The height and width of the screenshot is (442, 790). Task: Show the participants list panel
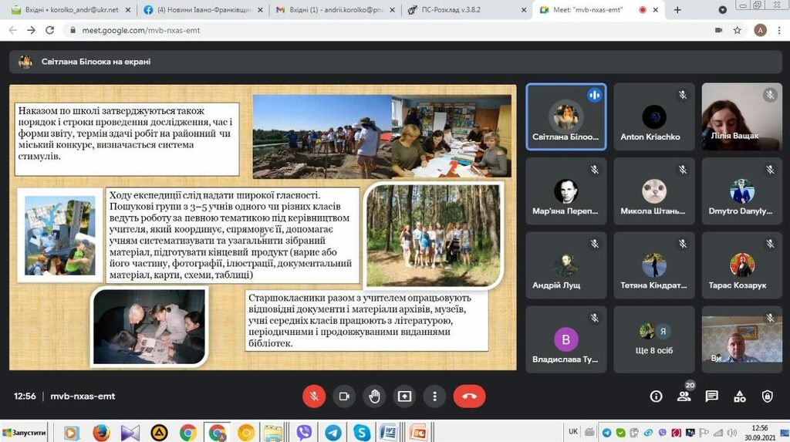coord(684,396)
